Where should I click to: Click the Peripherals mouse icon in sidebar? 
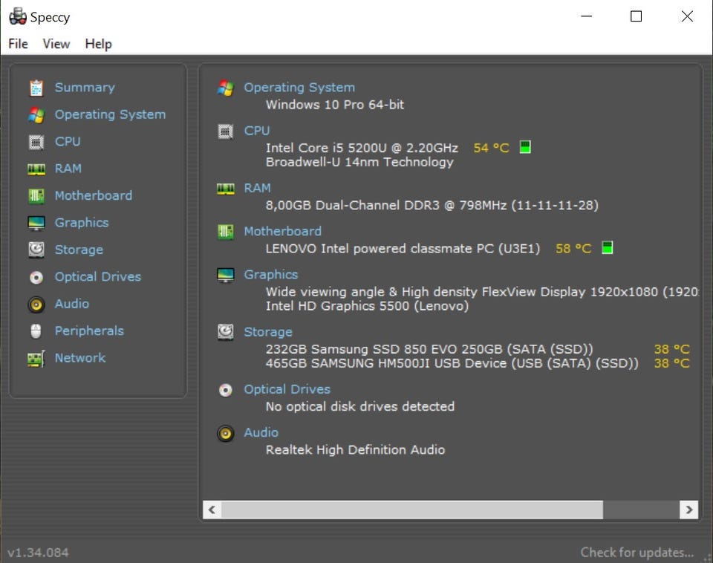point(36,331)
